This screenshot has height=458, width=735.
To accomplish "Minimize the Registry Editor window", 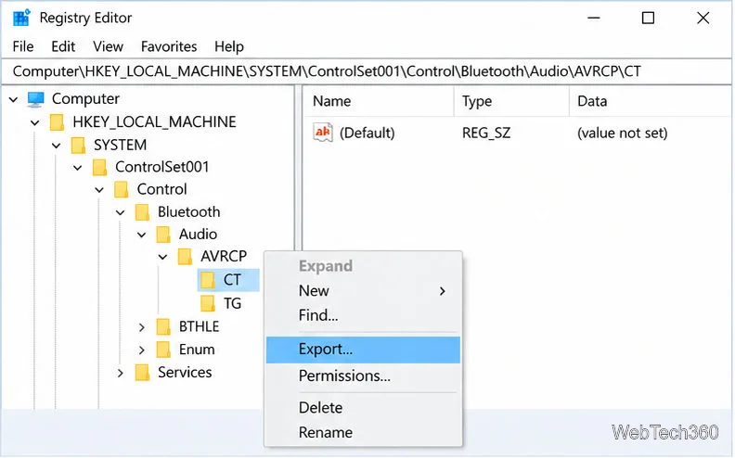I will pyautogui.click(x=594, y=19).
